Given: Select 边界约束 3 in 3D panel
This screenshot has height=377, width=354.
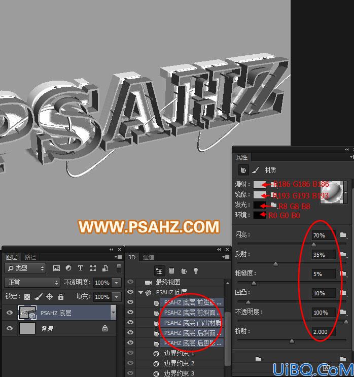Looking at the screenshot, I should coord(179,373).
